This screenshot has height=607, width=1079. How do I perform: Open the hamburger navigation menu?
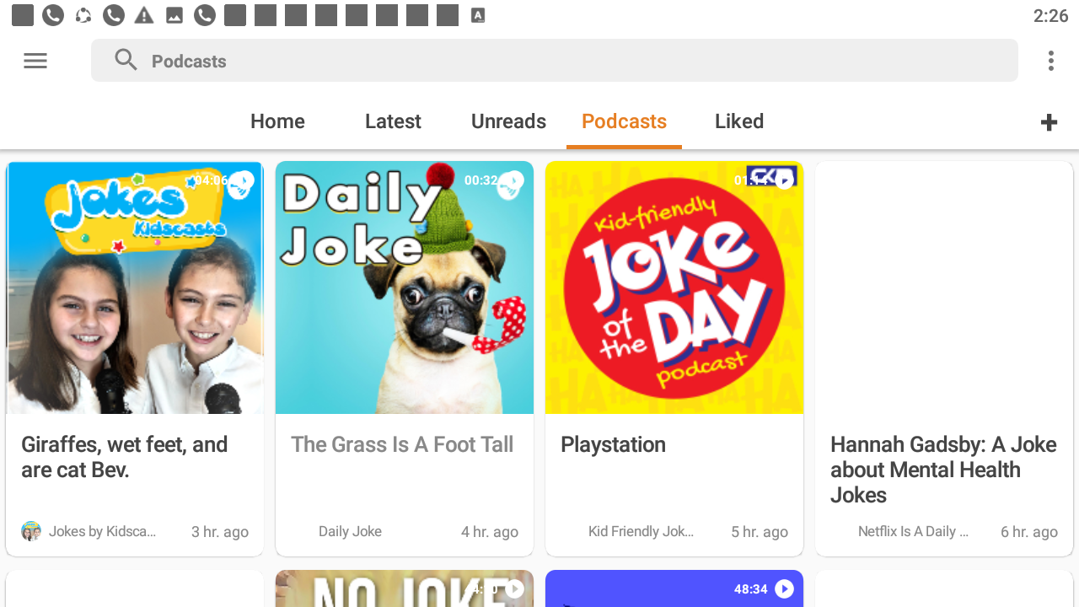(35, 61)
